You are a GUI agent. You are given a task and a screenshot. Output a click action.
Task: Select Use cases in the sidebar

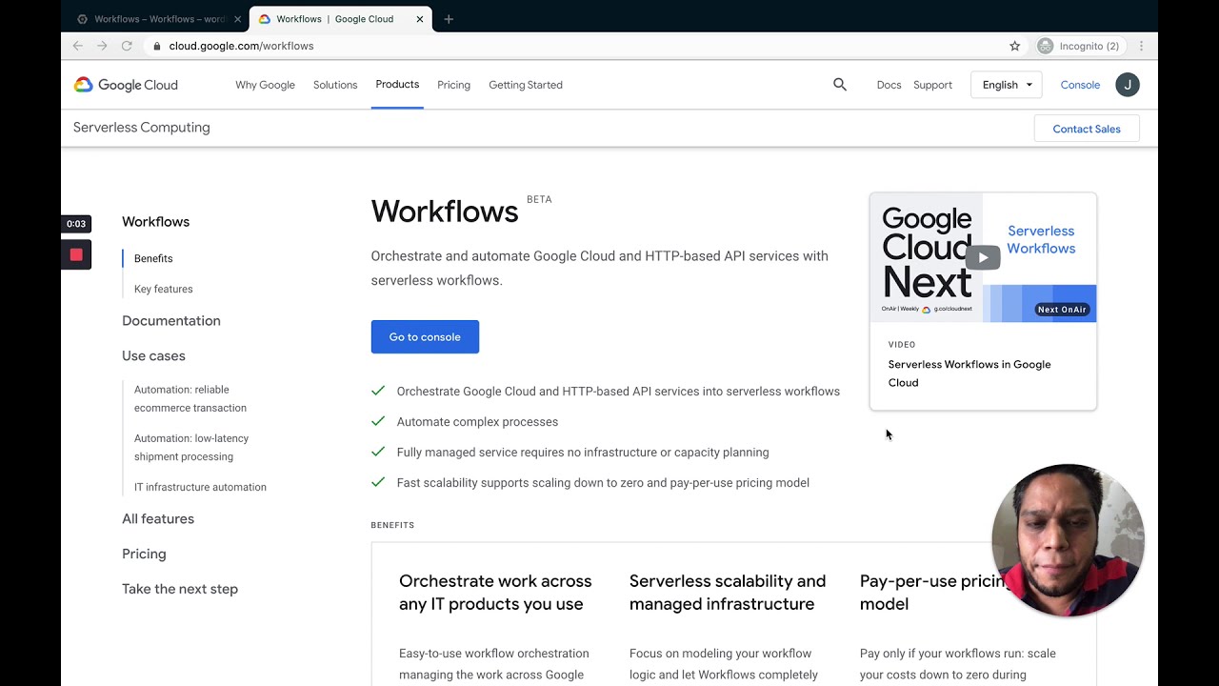tap(153, 355)
